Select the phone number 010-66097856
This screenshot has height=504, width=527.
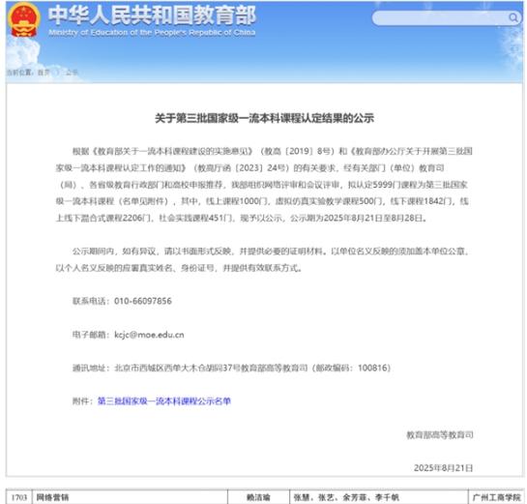143,301
